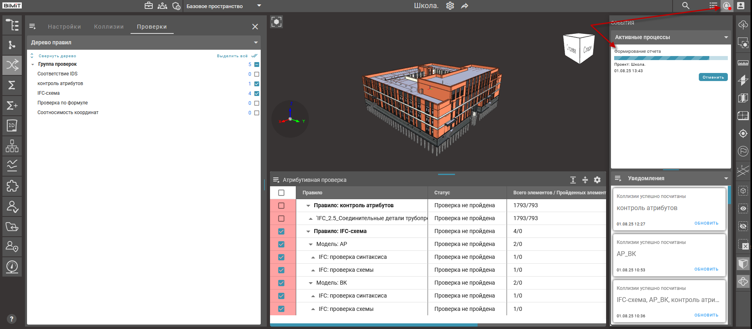Open attribute check table settings gear
This screenshot has height=329, width=752.
tap(597, 180)
